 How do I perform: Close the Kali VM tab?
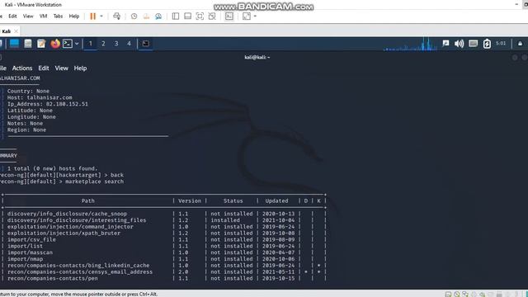pyautogui.click(x=16, y=31)
